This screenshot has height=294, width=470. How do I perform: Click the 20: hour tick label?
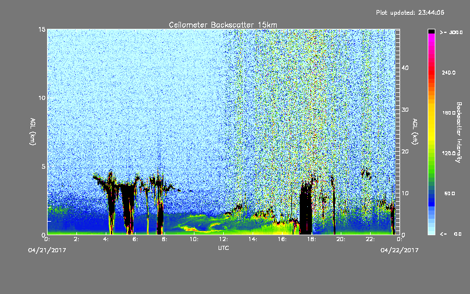click(341, 239)
